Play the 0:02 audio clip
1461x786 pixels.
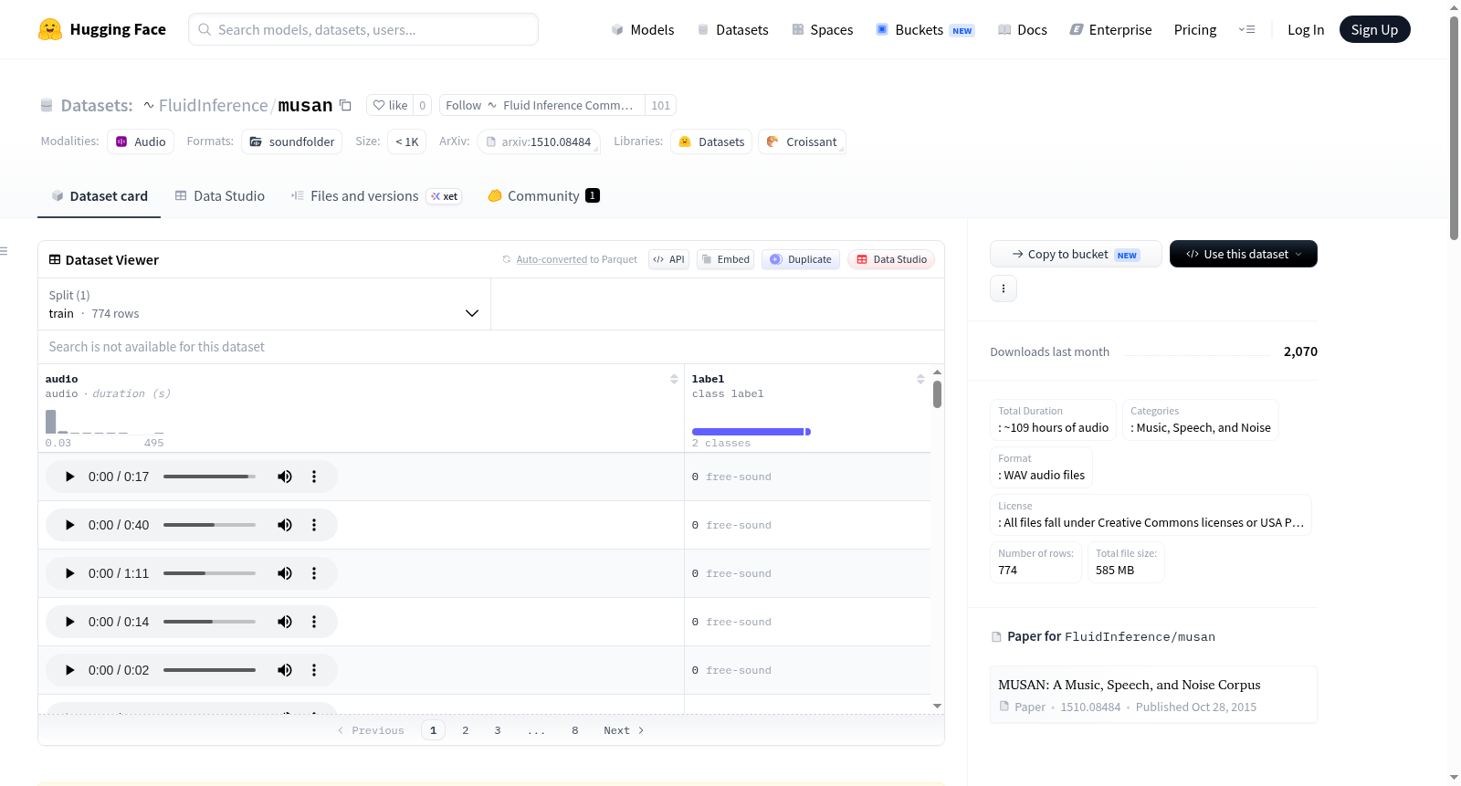coord(70,670)
